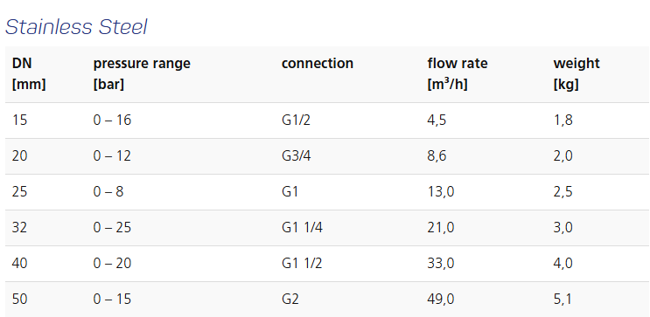Image resolution: width=650 pixels, height=317 pixels.
Task: Click the DN 15 cell
Action: [19, 120]
